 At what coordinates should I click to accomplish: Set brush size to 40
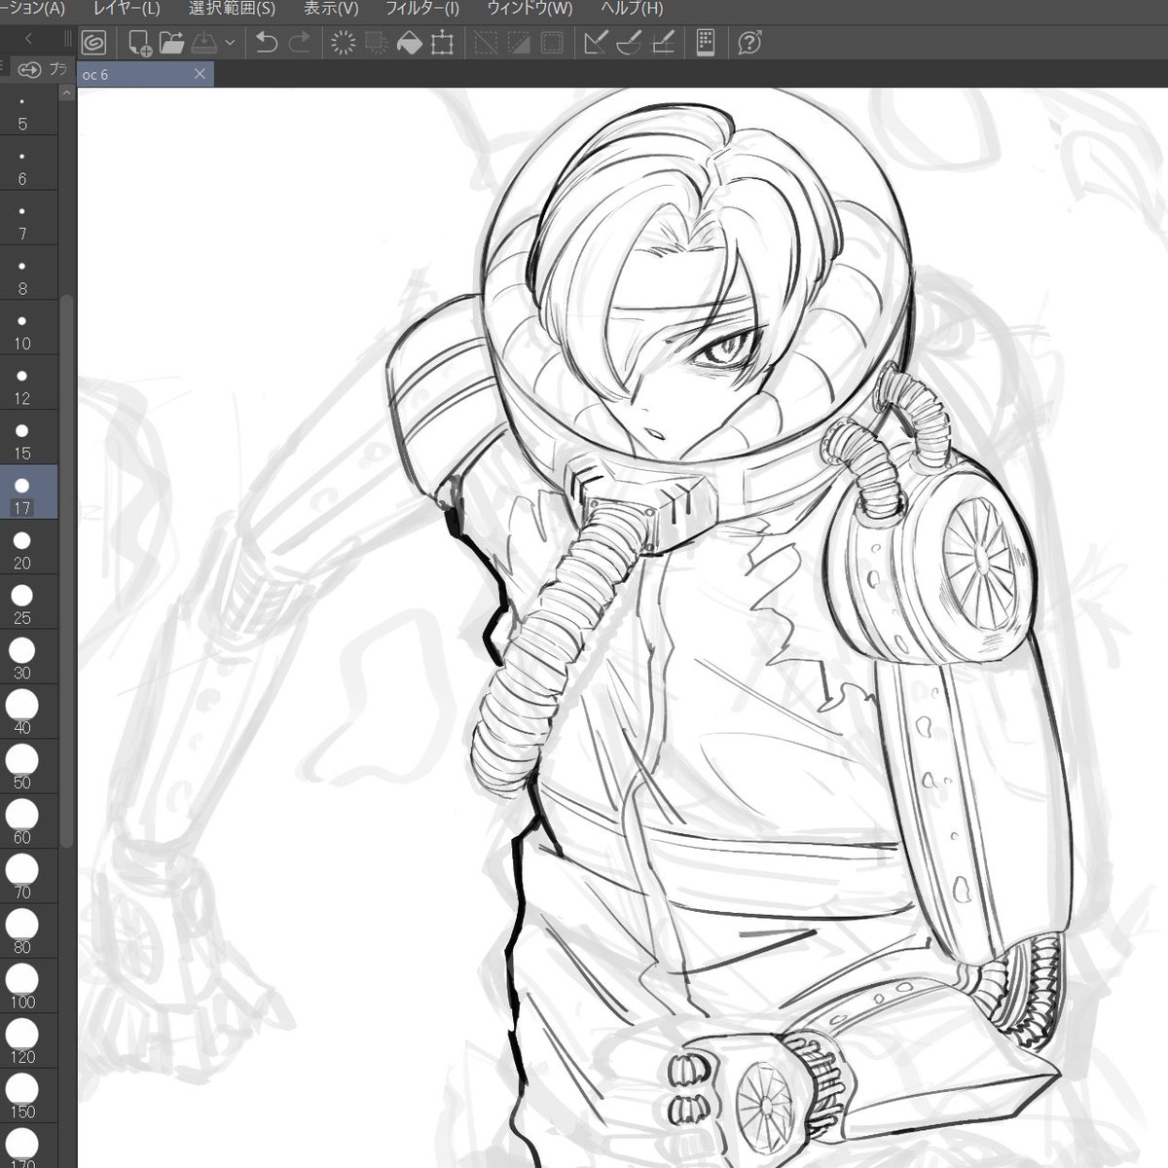pyautogui.click(x=22, y=713)
